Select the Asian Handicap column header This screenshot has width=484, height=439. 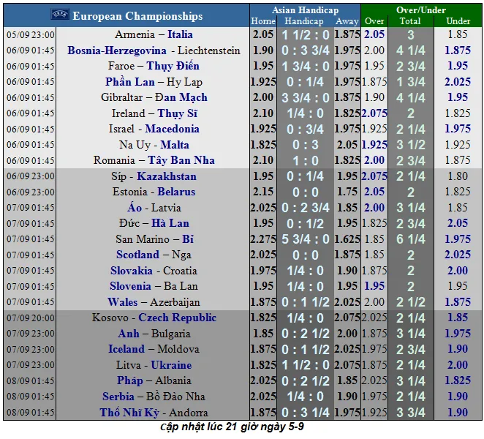tap(305, 10)
